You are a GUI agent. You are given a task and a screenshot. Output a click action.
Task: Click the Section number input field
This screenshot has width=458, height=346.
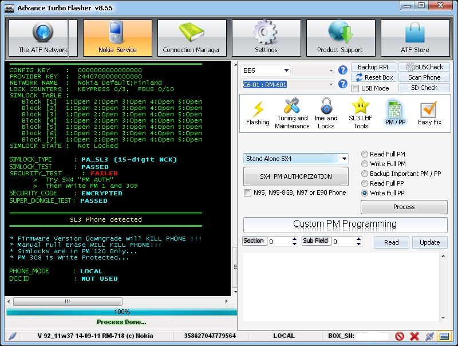click(x=279, y=241)
